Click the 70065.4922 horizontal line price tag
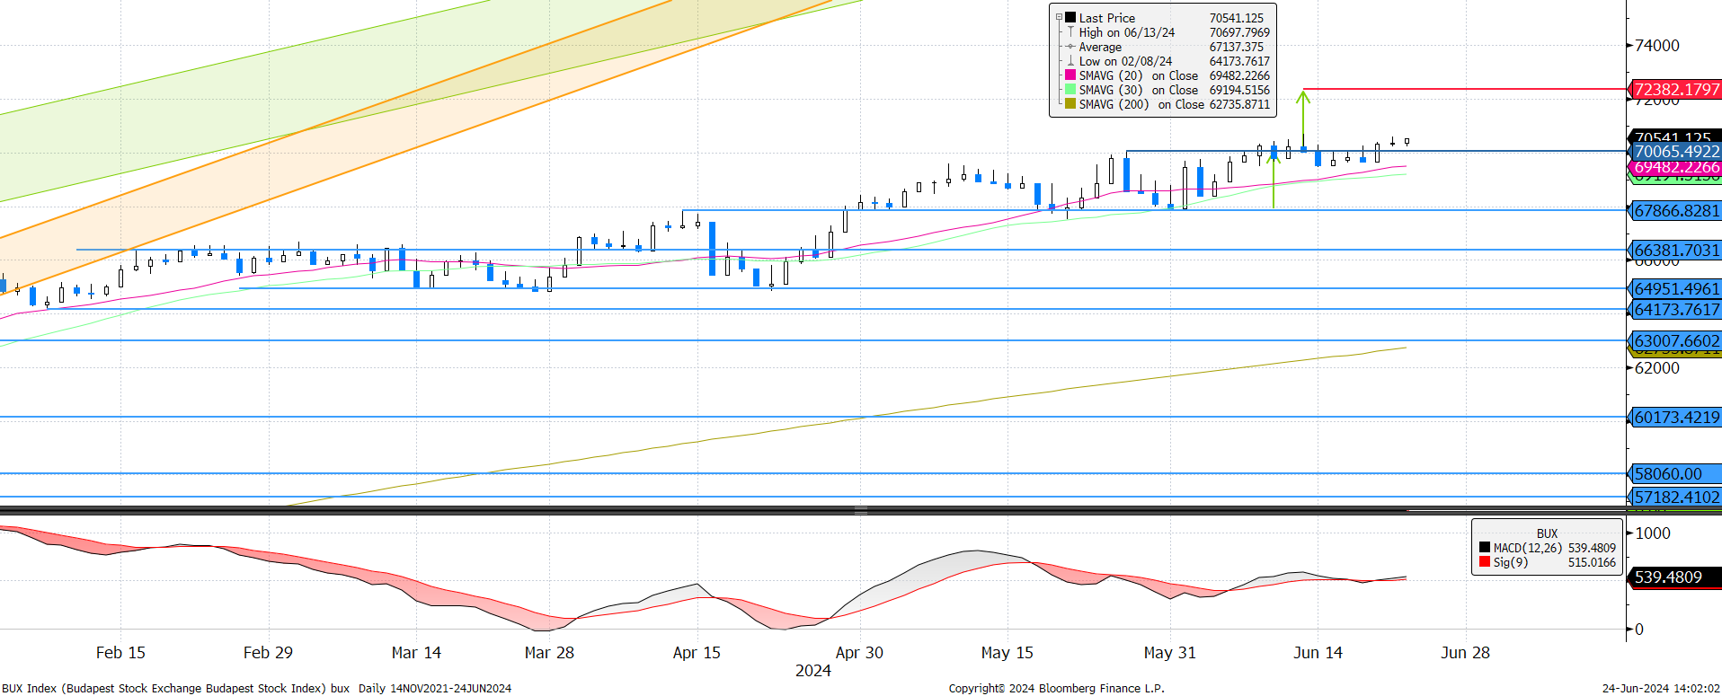This screenshot has width=1722, height=696. tap(1675, 151)
